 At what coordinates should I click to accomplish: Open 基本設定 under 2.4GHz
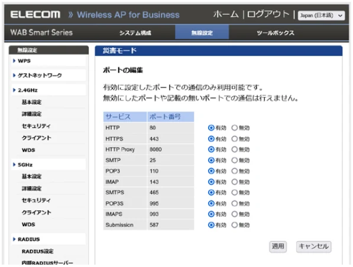pos(31,102)
